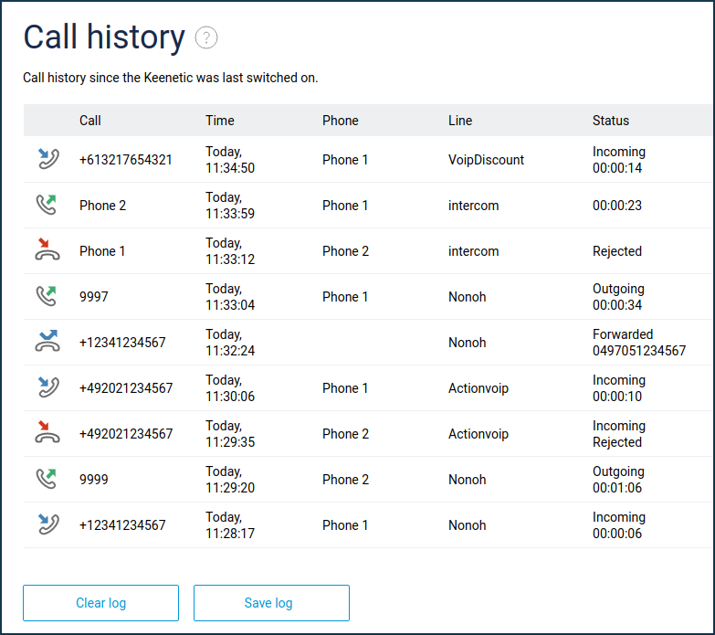715x635 pixels.
Task: Click the VoipDiscount line entry
Action: pyautogui.click(x=486, y=160)
